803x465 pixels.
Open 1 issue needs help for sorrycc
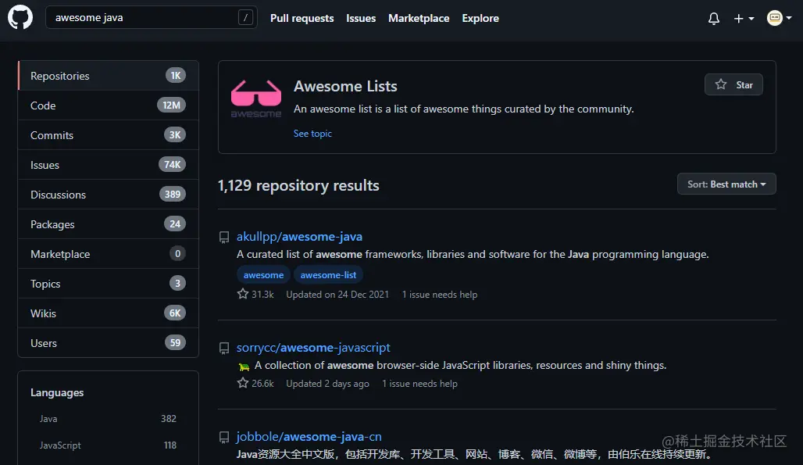pos(420,384)
